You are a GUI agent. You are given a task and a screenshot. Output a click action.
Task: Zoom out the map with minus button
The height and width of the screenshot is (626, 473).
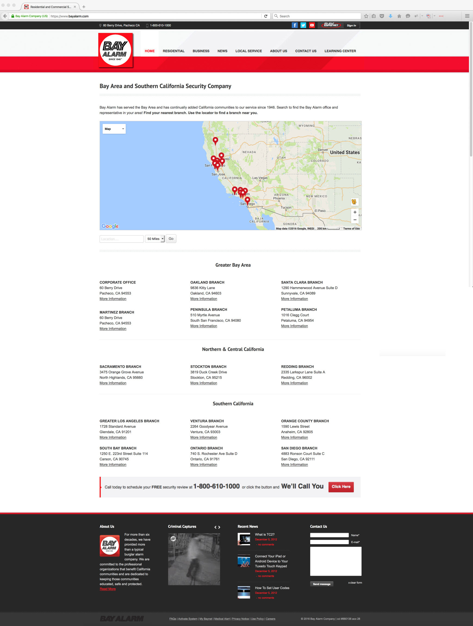[x=355, y=220]
